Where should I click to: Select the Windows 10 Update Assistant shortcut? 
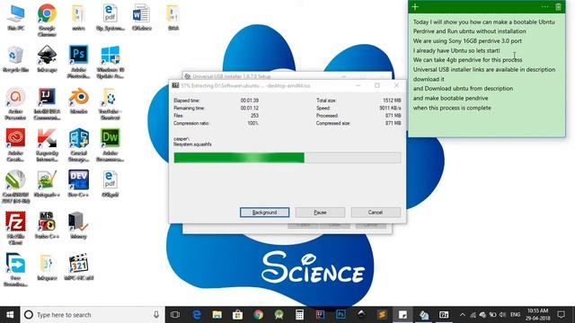tap(110, 62)
